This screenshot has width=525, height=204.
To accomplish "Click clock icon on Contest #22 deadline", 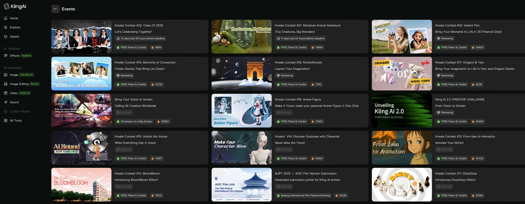I will click(x=118, y=38).
